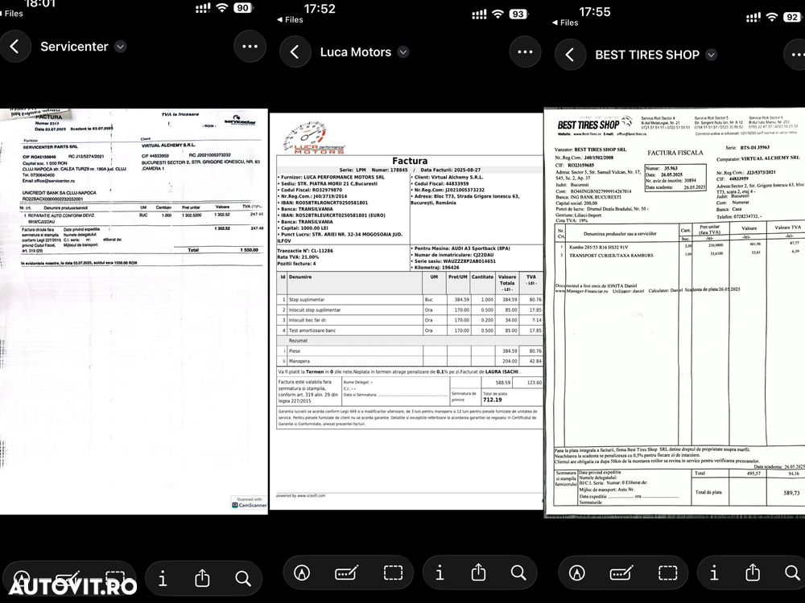Show document info for the Servicenter invoice
The image size is (805, 603).
click(x=163, y=579)
